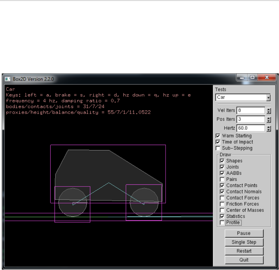Click the Quit button

coord(244,260)
